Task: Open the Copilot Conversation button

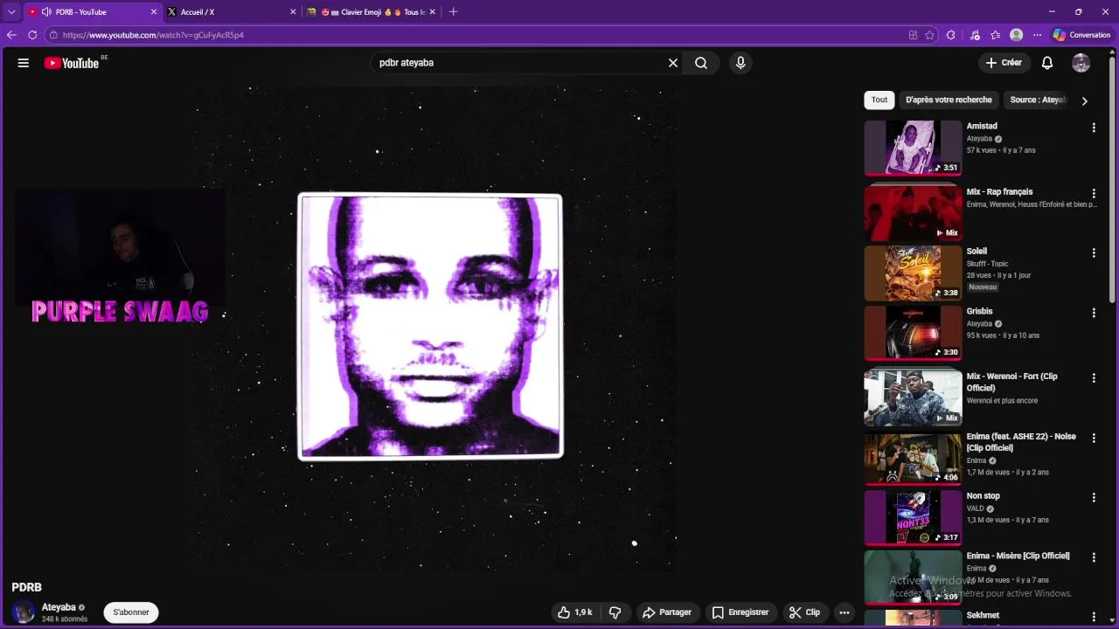Action: click(x=1081, y=35)
